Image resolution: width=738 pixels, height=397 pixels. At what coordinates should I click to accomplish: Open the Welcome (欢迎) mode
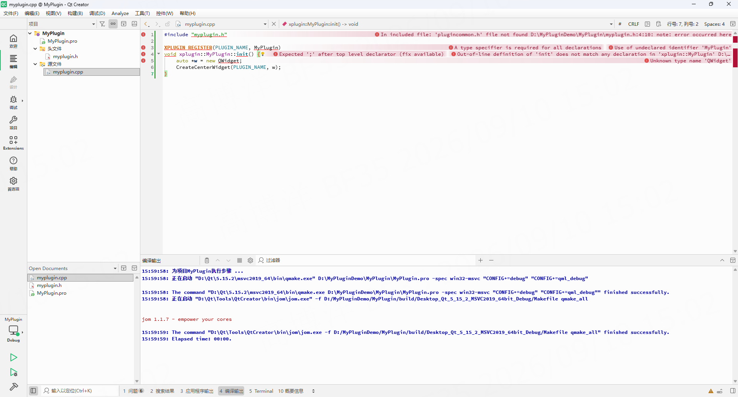13,41
